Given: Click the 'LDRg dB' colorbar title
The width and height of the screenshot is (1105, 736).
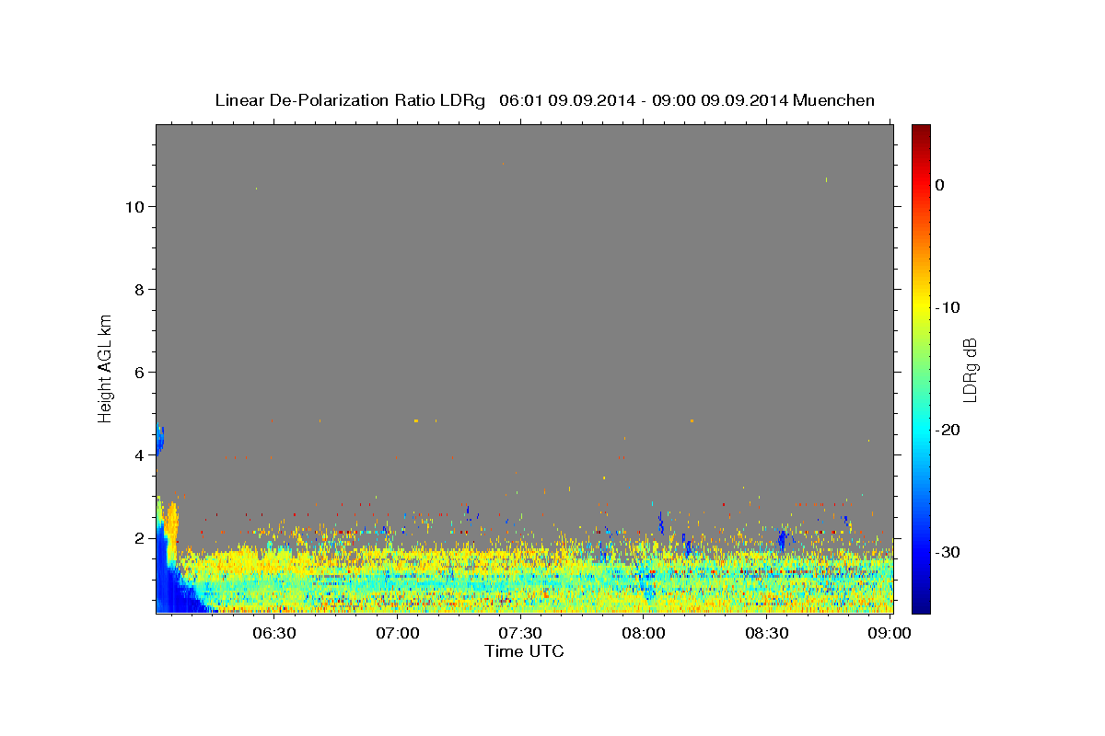Looking at the screenshot, I should pos(970,370).
